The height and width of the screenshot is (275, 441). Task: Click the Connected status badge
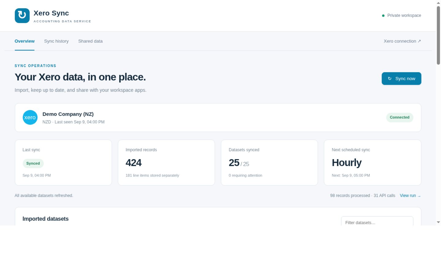click(400, 117)
